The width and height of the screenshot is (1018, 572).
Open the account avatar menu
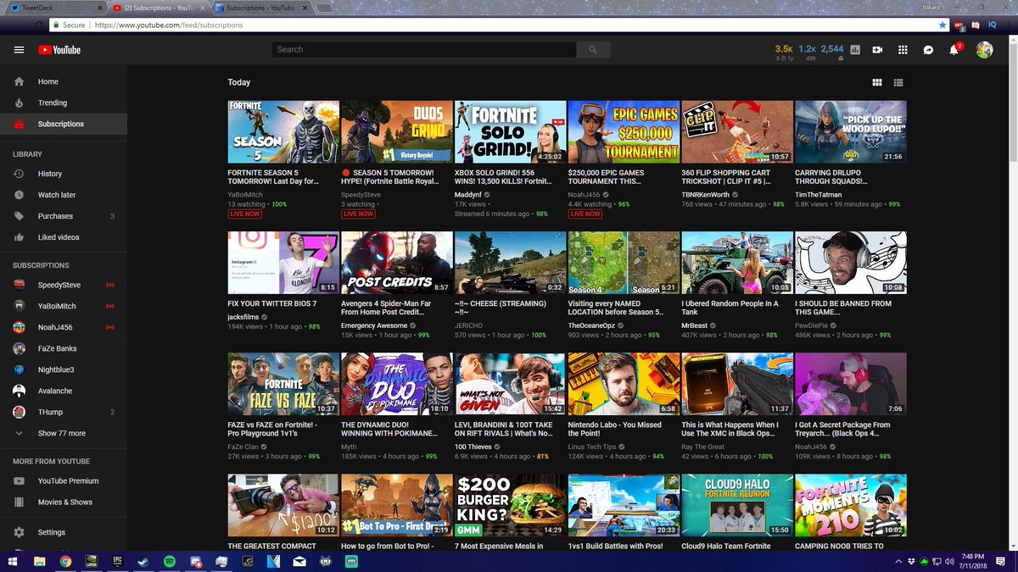(984, 50)
